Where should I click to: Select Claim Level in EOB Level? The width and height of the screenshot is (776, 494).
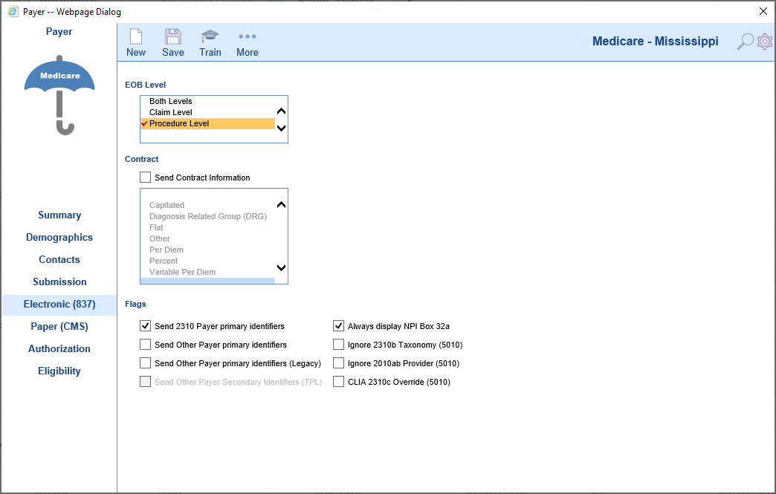pos(171,112)
